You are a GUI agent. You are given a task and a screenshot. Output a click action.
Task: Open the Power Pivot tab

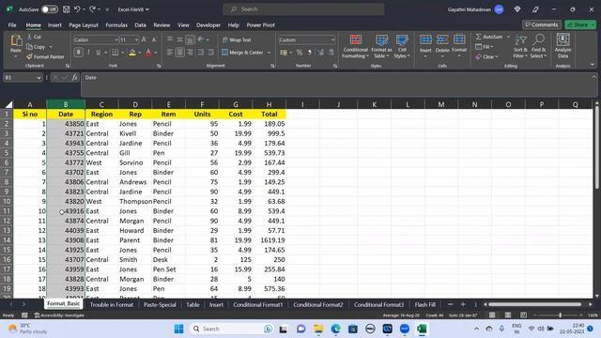pos(261,25)
